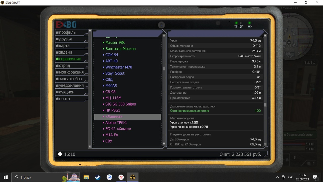Viewport: 323px width, 182px height.
Task: Select справочник in the sidebar
Action: (71, 59)
